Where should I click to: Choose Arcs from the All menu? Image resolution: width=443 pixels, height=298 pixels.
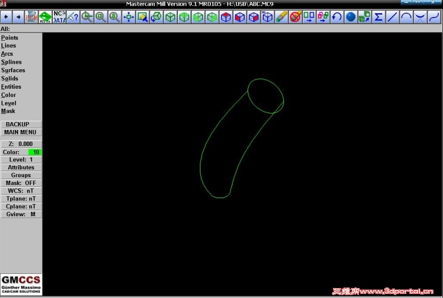click(x=7, y=54)
